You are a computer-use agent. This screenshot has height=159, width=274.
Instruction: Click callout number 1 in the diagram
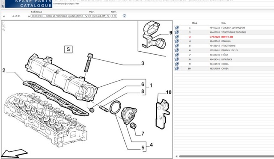point(151,85)
